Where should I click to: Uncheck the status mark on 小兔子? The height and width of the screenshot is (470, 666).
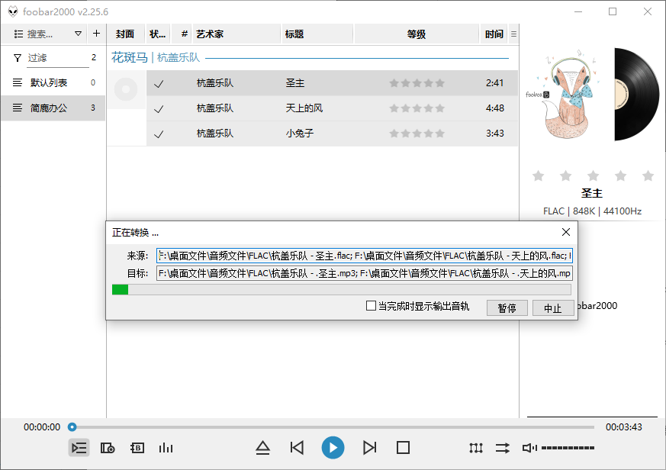(159, 134)
